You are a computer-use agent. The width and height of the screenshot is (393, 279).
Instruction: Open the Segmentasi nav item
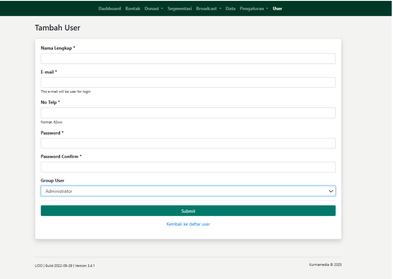[180, 9]
